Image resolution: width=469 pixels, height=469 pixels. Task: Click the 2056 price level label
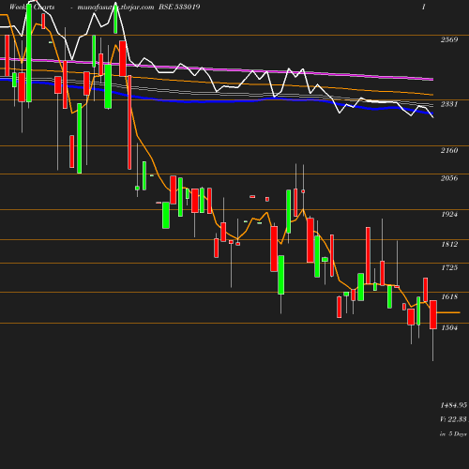[449, 178]
